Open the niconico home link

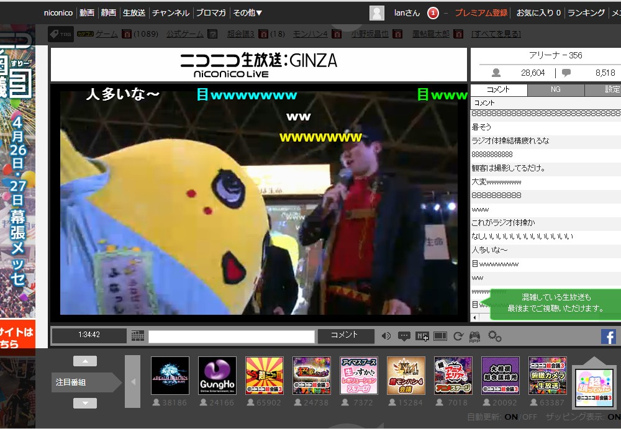[x=58, y=12]
